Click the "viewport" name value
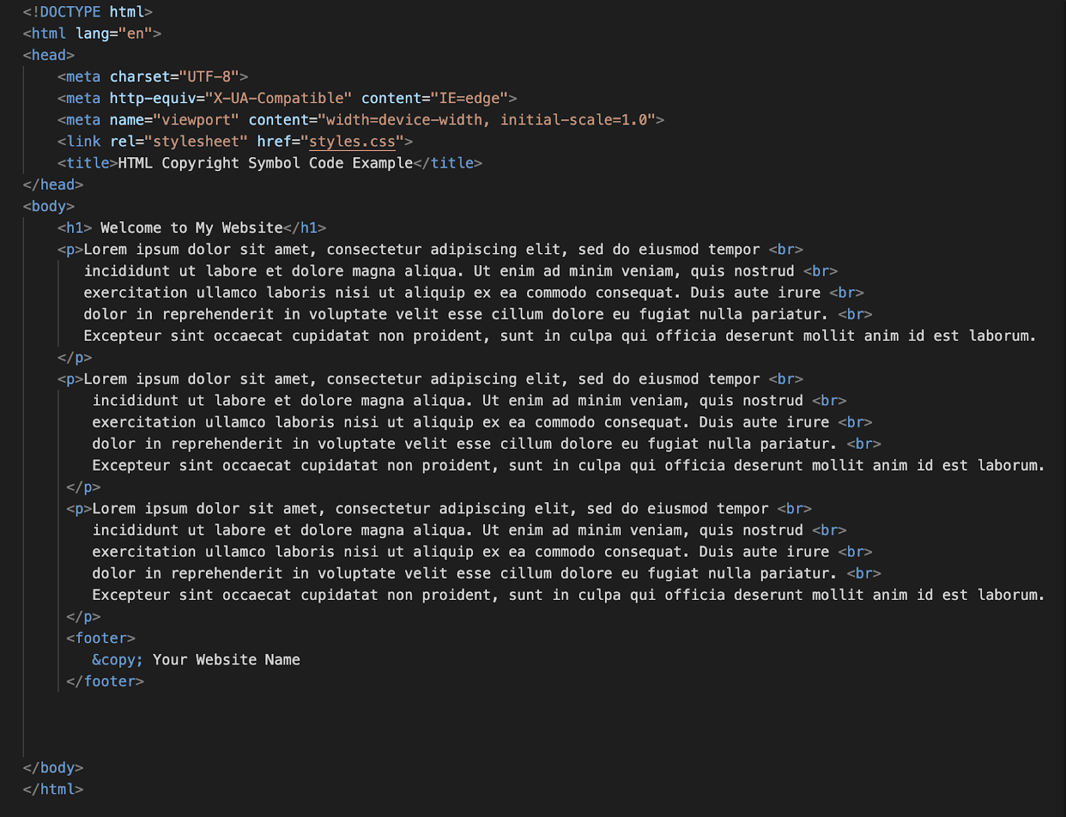Image resolution: width=1066 pixels, height=817 pixels. [x=196, y=120]
